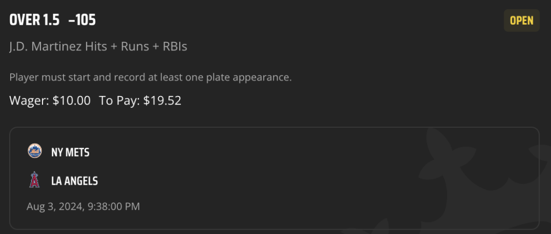Click the -105 odds value
The height and width of the screenshot is (234, 551).
82,20
